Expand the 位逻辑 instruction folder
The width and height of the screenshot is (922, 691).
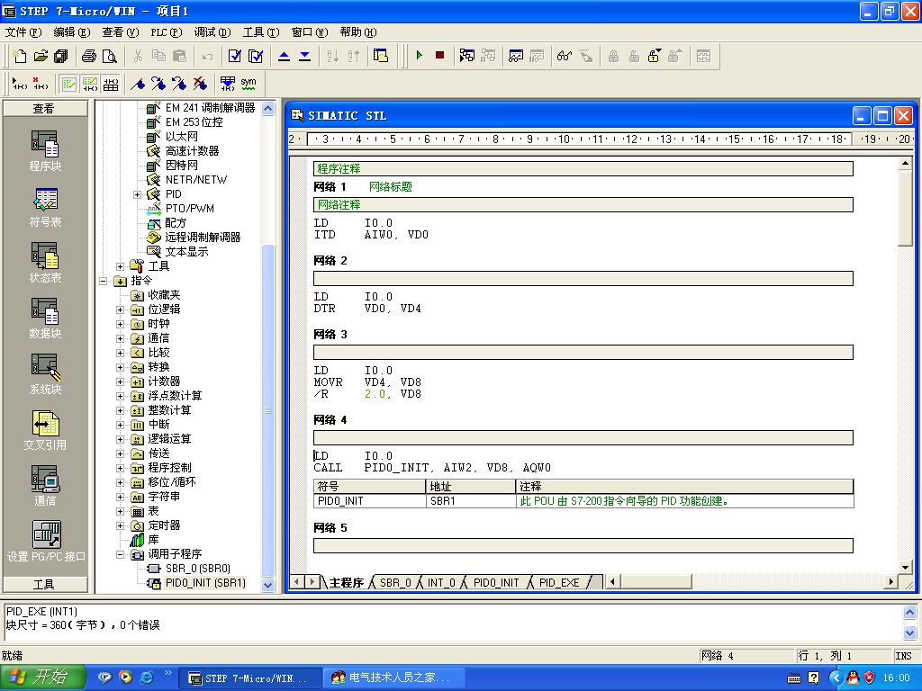(120, 310)
